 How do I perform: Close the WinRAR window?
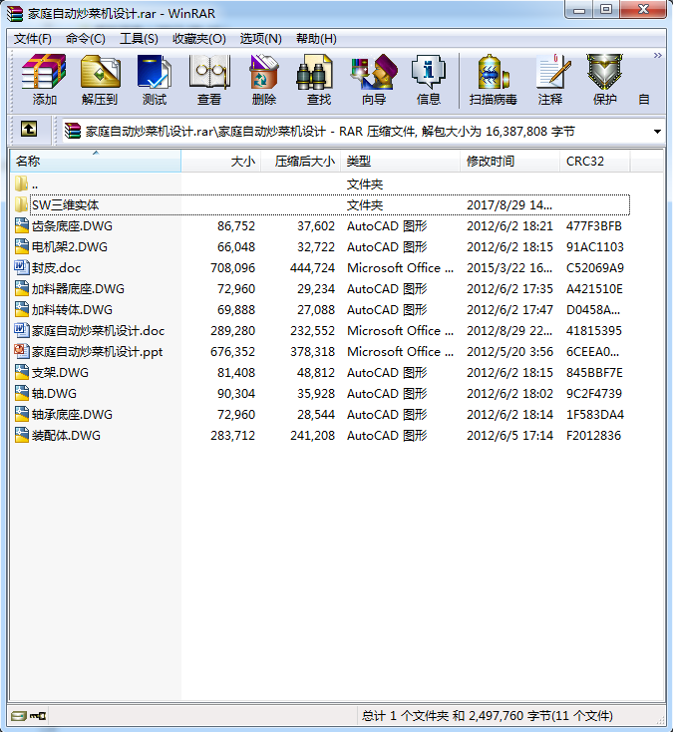click(643, 9)
